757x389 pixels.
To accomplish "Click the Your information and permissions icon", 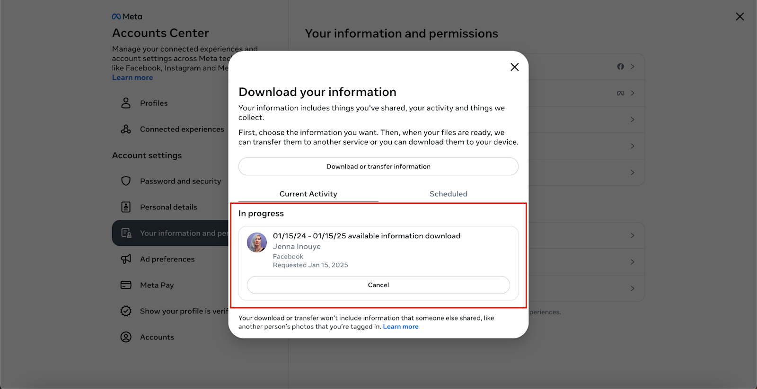I will (x=126, y=233).
